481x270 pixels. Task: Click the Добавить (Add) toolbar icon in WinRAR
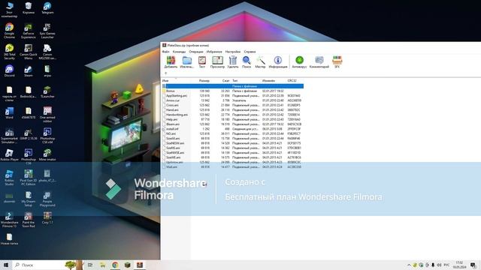[171, 61]
